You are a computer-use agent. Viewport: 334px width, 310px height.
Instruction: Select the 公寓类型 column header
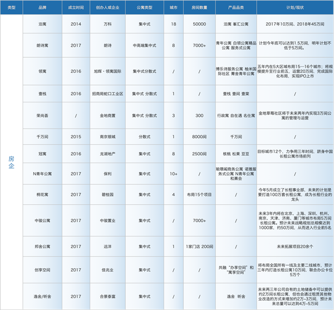(x=146, y=9)
